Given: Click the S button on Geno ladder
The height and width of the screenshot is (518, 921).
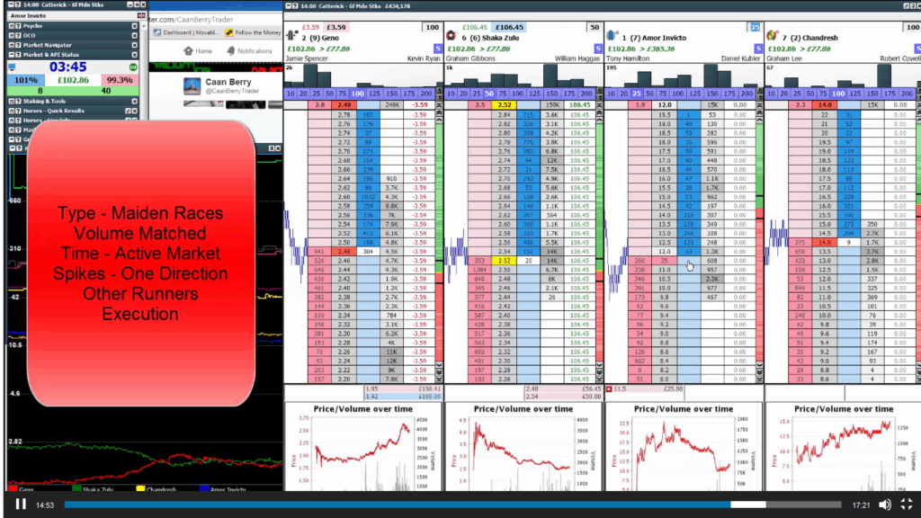Looking at the screenshot, I should 438,49.
